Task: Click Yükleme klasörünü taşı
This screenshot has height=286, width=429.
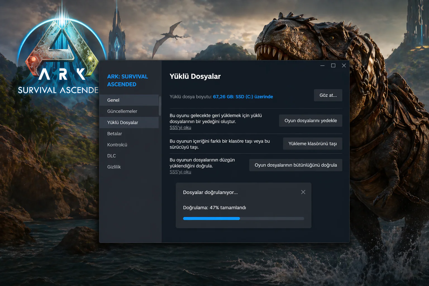Action: click(x=312, y=144)
